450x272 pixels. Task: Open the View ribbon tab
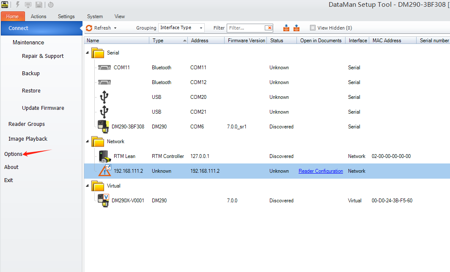coord(120,16)
